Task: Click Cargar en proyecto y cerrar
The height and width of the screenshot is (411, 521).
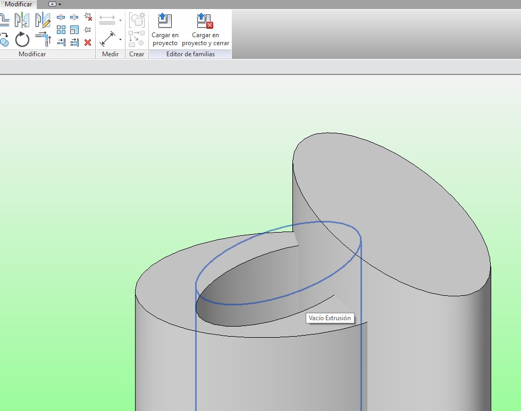Action: [205, 30]
